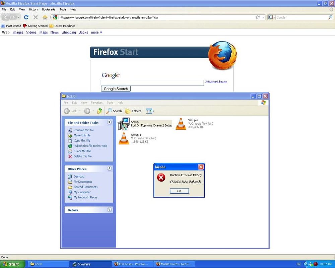The height and width of the screenshot is (268, 335).
Task: Open Firefox recent pages dropdown arrow
Action: tap(18, 17)
